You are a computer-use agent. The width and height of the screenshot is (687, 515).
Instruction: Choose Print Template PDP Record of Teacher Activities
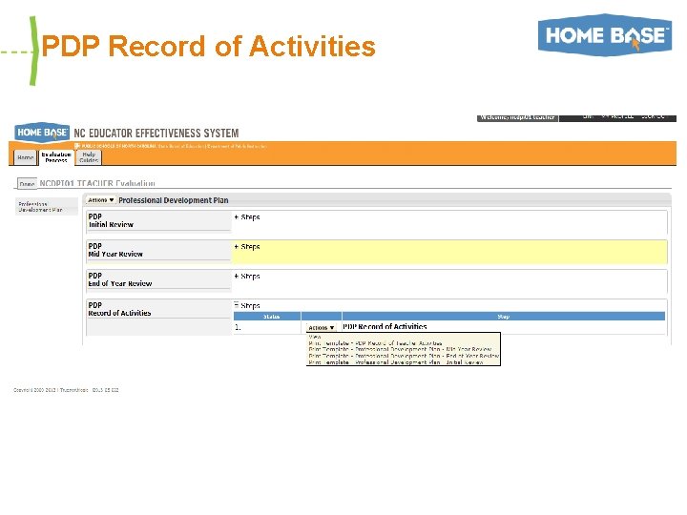tap(376, 343)
